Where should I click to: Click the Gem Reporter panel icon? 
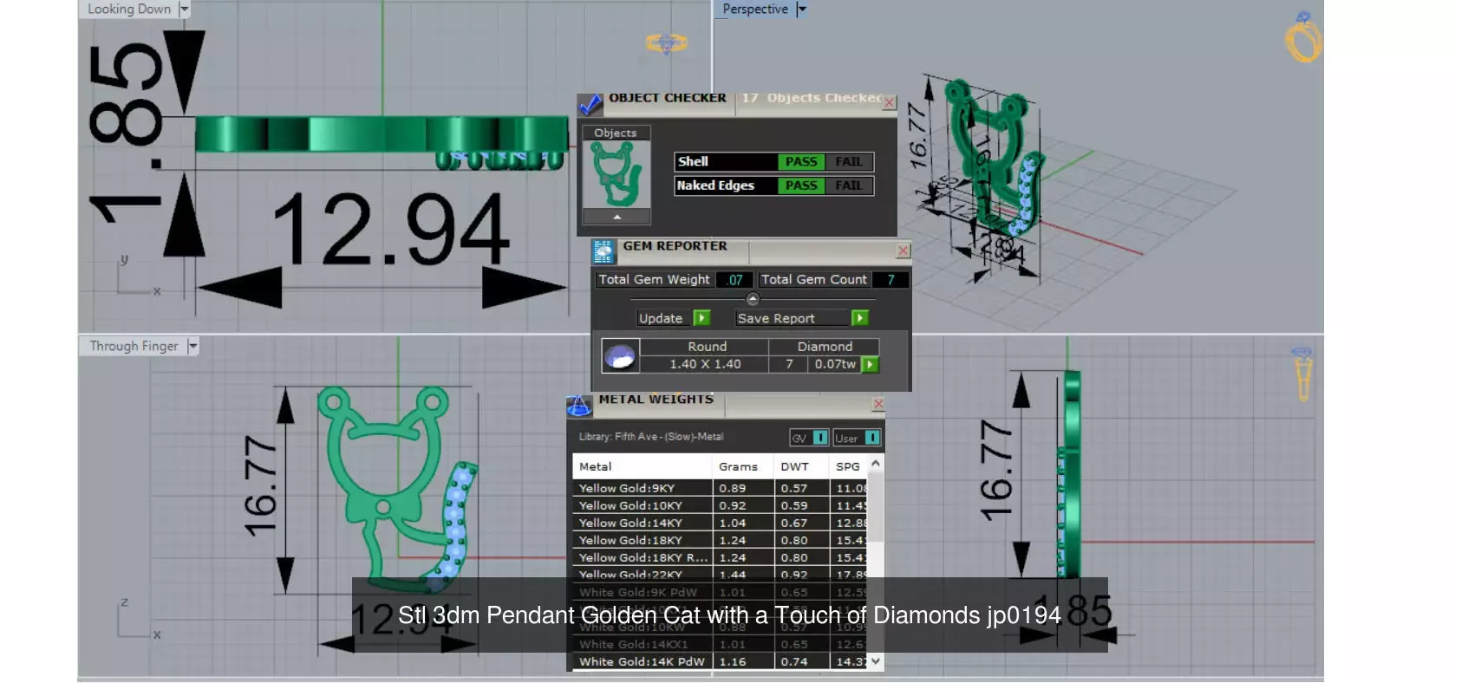click(603, 251)
